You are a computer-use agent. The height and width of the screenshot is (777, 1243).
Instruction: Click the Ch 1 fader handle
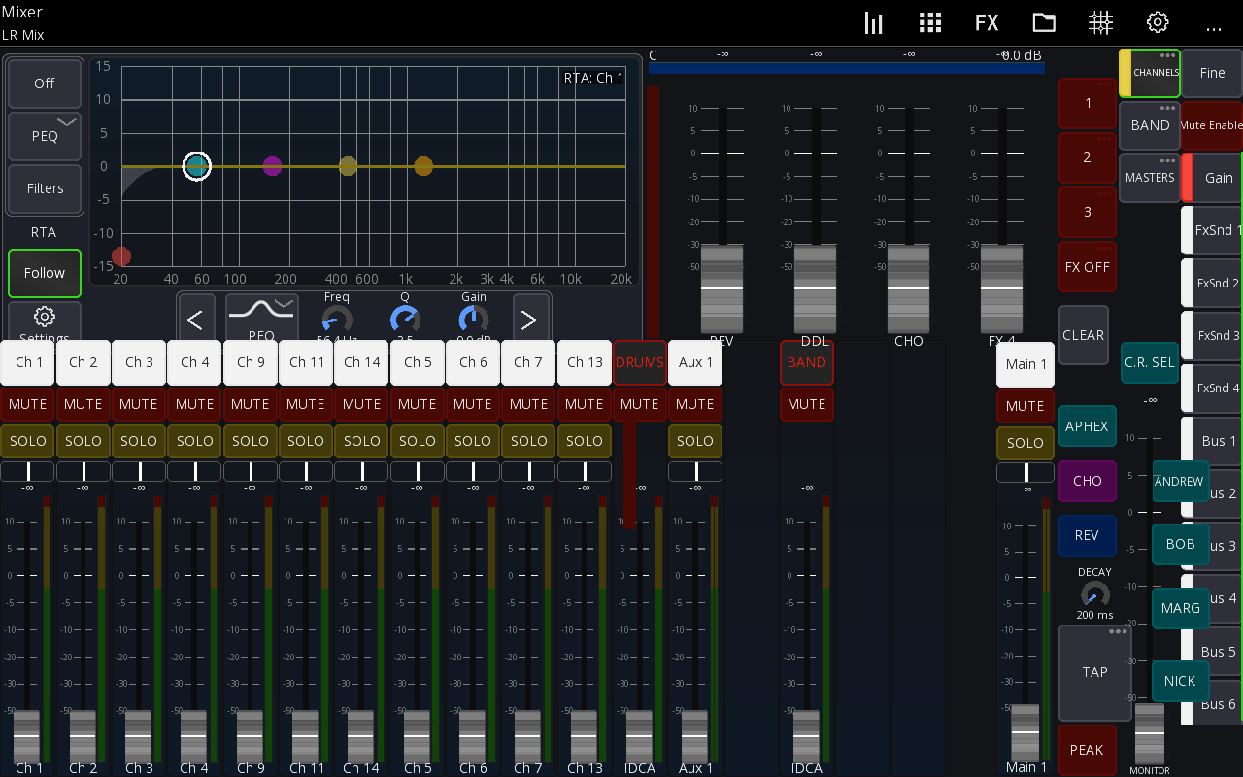pyautogui.click(x=28, y=735)
